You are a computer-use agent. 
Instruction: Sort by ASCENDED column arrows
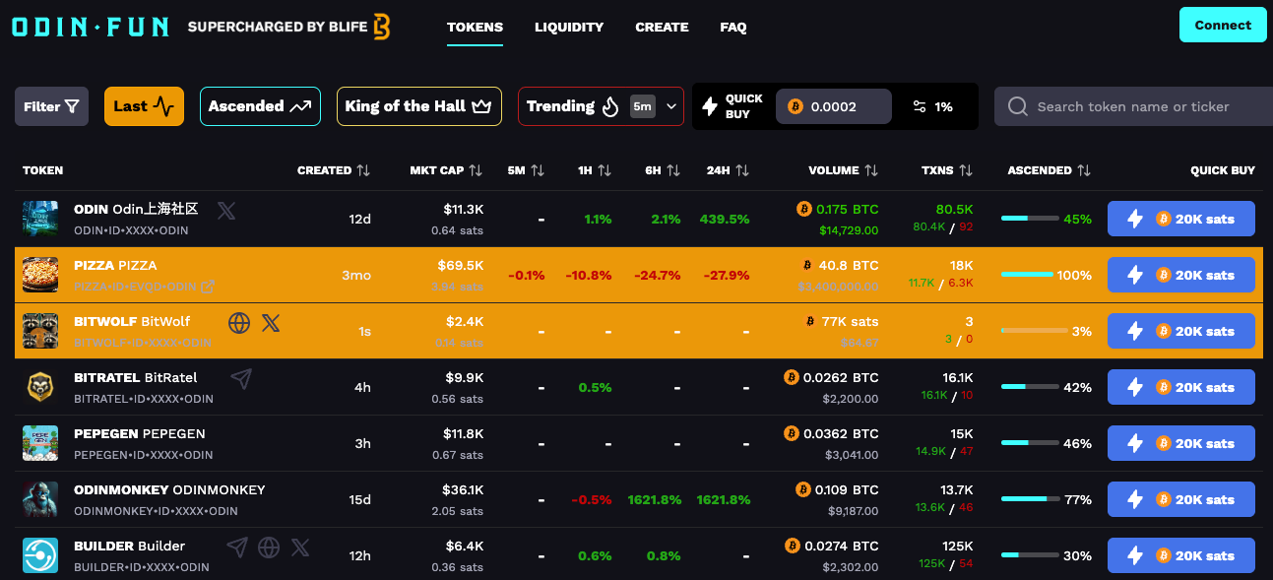coord(1084,170)
